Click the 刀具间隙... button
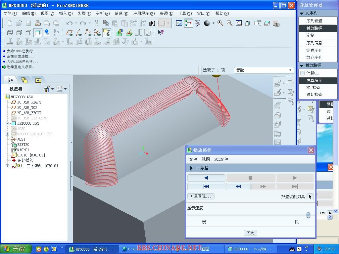This screenshot has height=254, width=339. tap(201, 196)
